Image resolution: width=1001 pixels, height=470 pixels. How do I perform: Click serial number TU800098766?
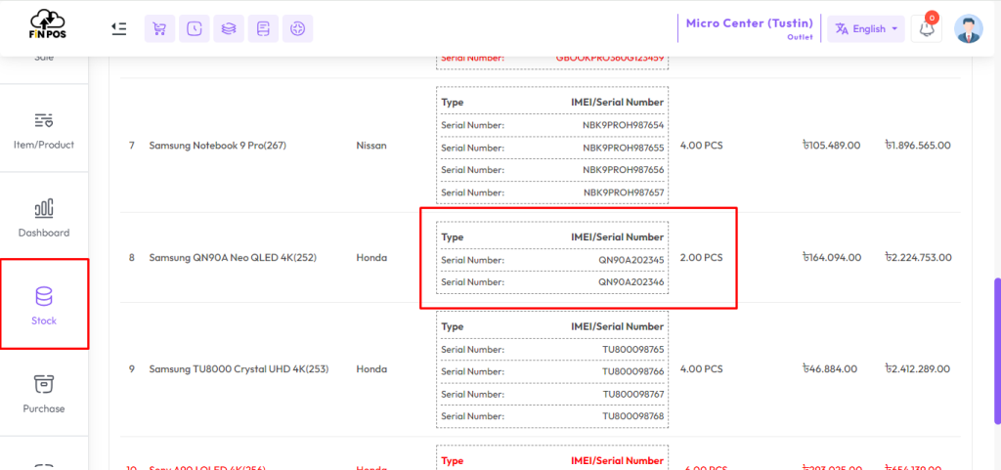[x=633, y=371]
